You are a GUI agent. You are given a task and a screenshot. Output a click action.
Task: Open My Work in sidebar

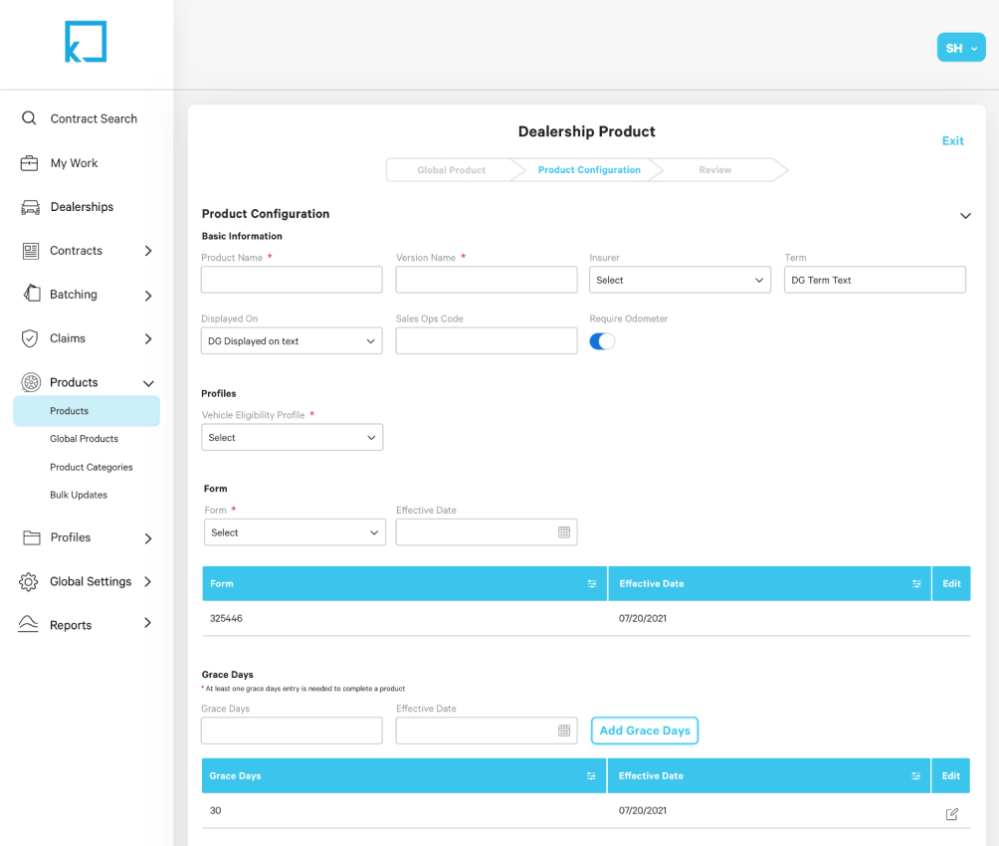click(74, 163)
